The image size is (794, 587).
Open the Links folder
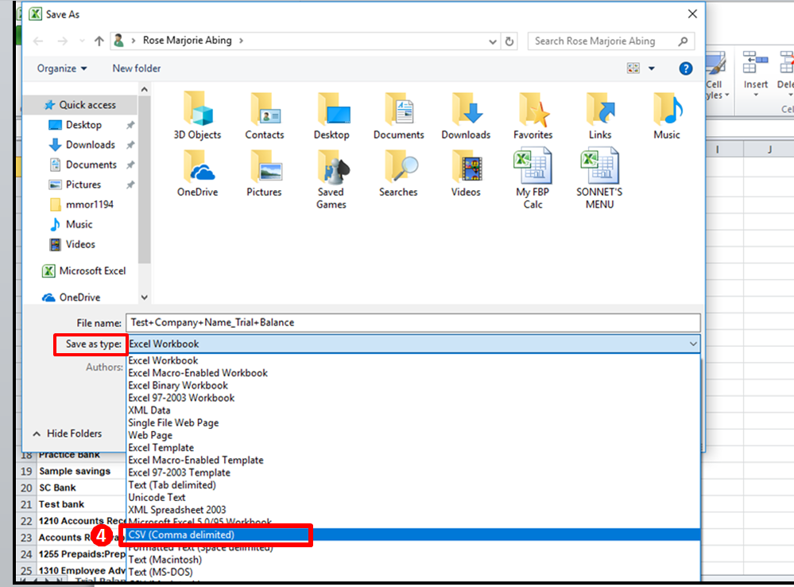pyautogui.click(x=600, y=115)
